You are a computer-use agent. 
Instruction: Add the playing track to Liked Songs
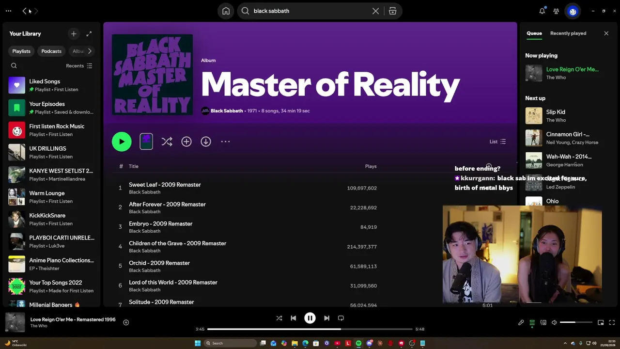pos(126,322)
